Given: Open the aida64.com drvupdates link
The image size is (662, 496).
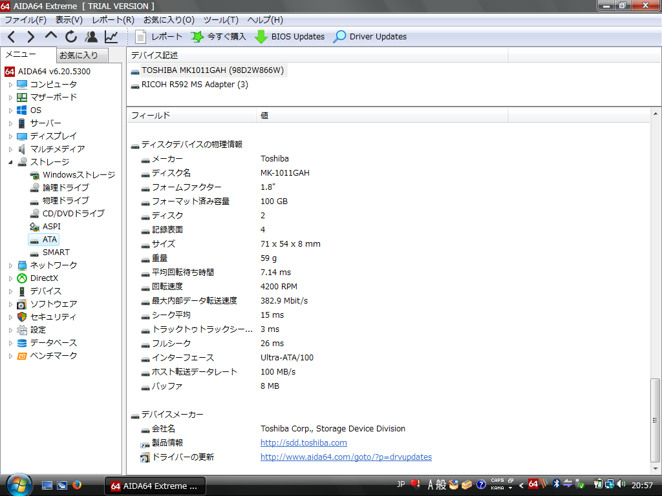Looking at the screenshot, I should 346,457.
